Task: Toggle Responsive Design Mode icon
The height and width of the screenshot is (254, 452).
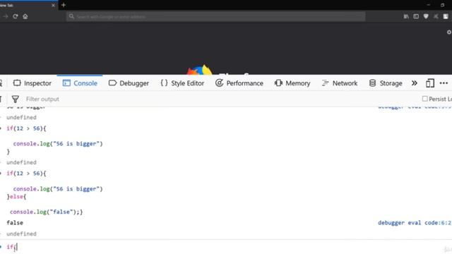Action: 430,83
